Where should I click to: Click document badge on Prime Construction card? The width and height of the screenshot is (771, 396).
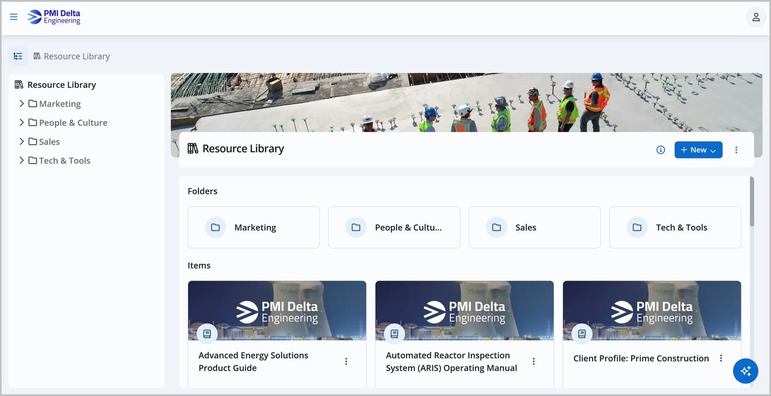(x=582, y=334)
